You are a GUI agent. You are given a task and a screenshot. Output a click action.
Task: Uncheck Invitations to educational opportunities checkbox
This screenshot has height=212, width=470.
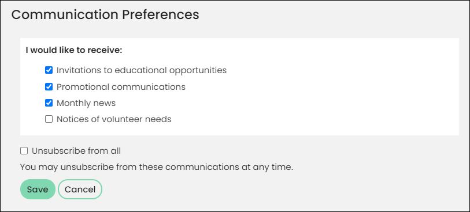pyautogui.click(x=49, y=70)
